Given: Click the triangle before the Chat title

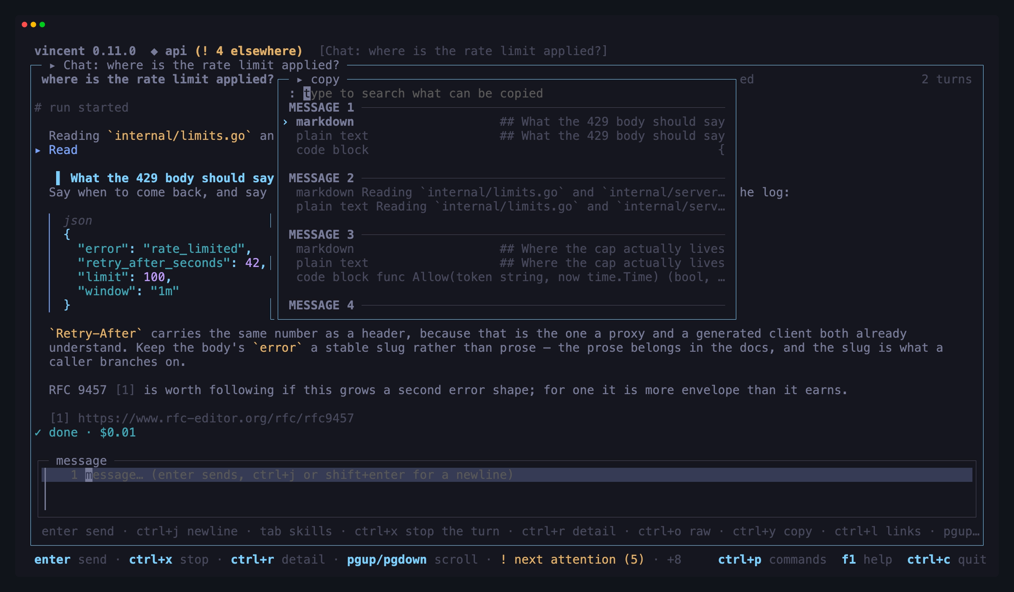Looking at the screenshot, I should tap(52, 66).
